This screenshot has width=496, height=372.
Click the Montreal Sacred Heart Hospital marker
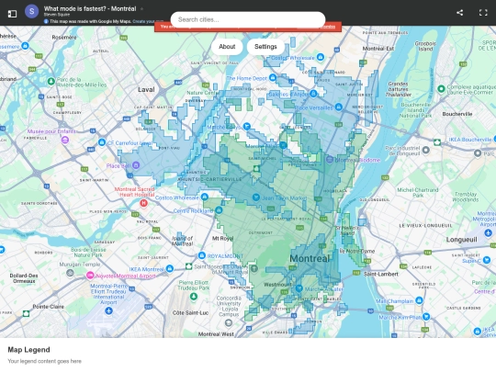[143, 203]
